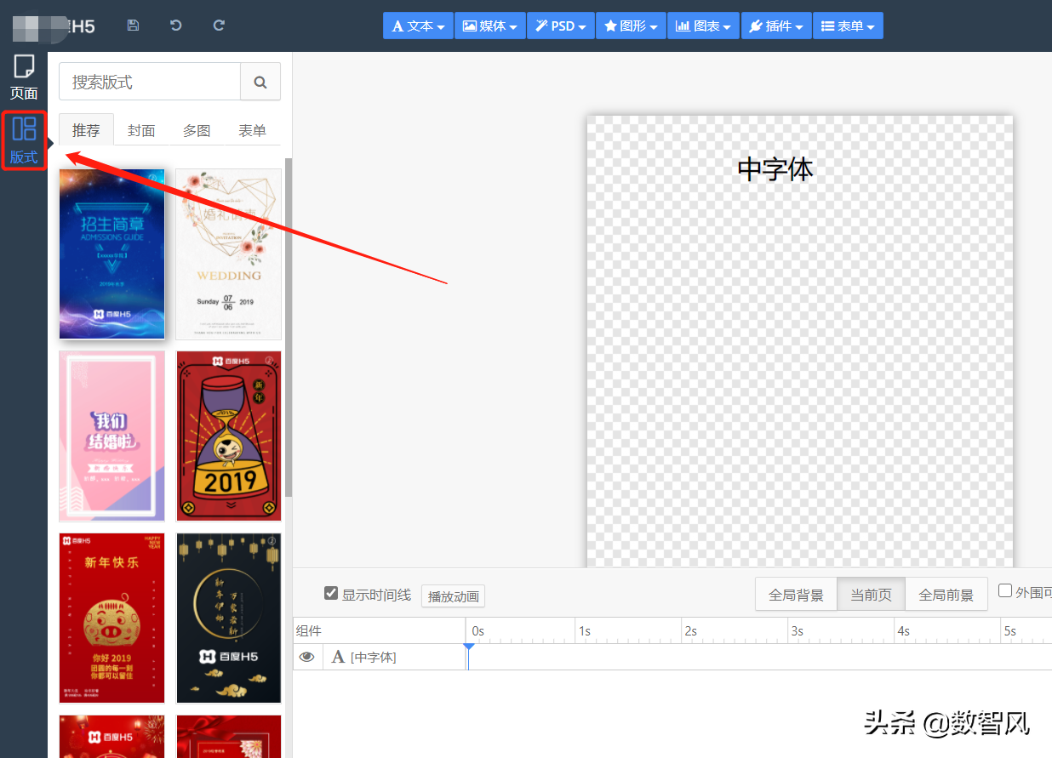Undo the last action
The image size is (1052, 758).
pyautogui.click(x=175, y=26)
